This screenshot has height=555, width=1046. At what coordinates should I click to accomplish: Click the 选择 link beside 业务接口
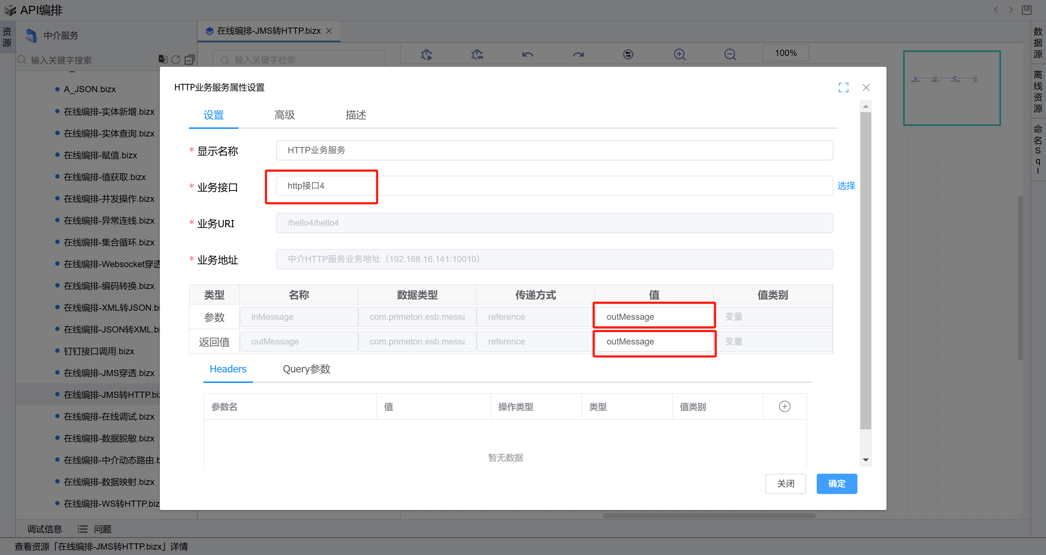point(846,186)
